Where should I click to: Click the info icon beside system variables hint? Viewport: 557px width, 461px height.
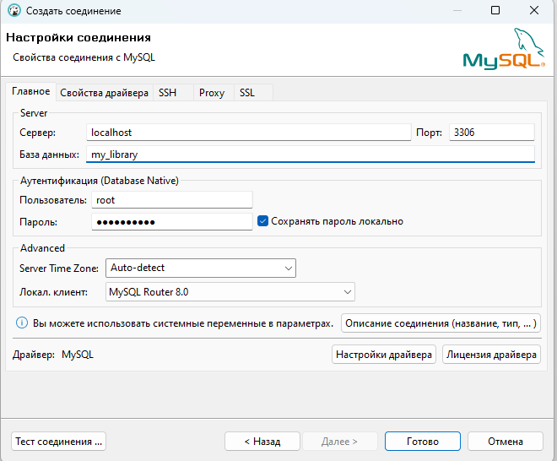click(x=22, y=323)
